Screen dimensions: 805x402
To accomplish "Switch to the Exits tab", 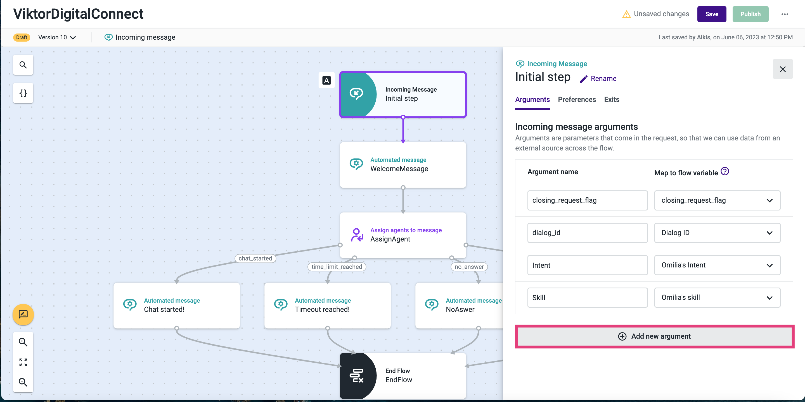I will (611, 100).
